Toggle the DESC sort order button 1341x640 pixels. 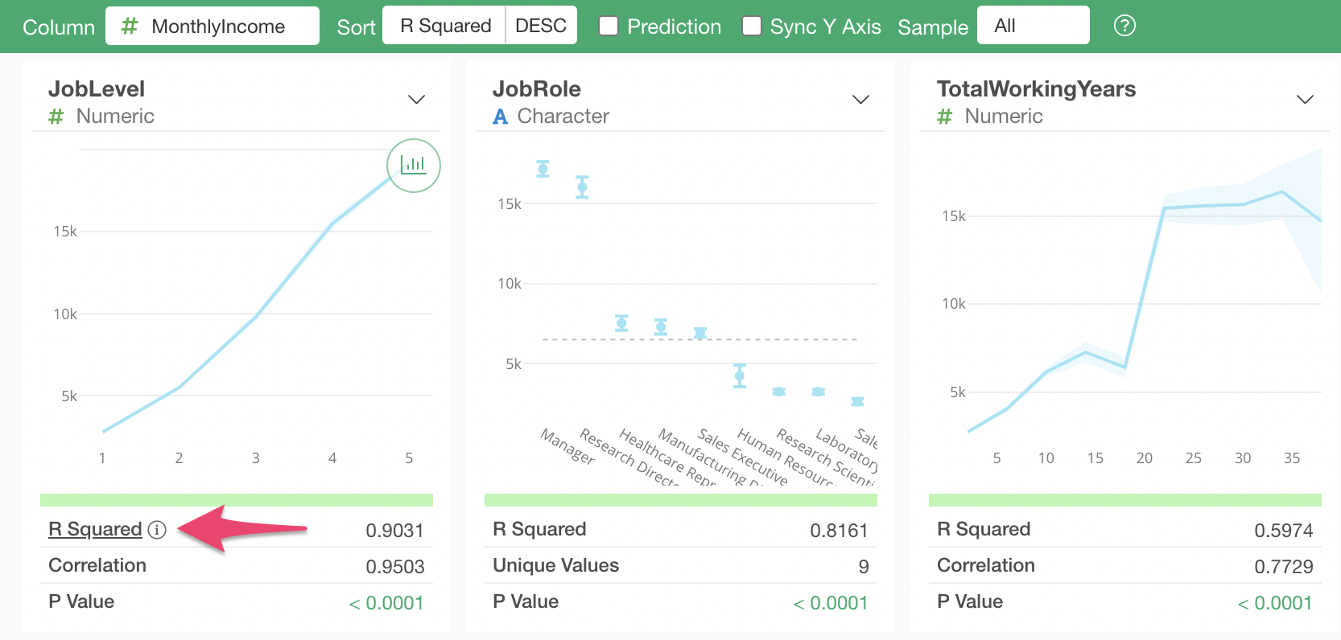pyautogui.click(x=541, y=26)
